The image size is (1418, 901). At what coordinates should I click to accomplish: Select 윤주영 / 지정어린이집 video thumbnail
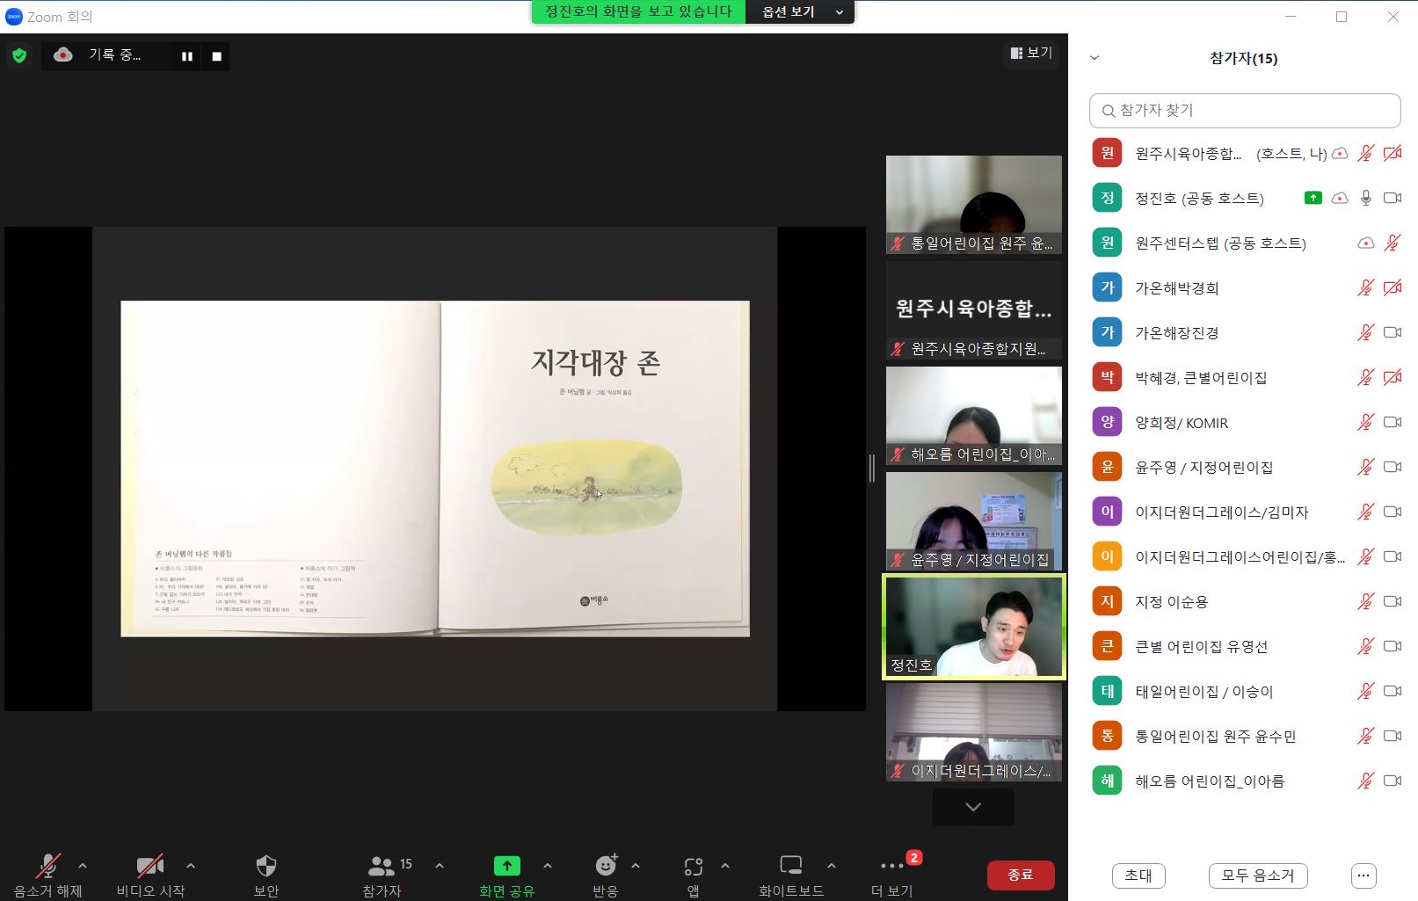tap(974, 521)
